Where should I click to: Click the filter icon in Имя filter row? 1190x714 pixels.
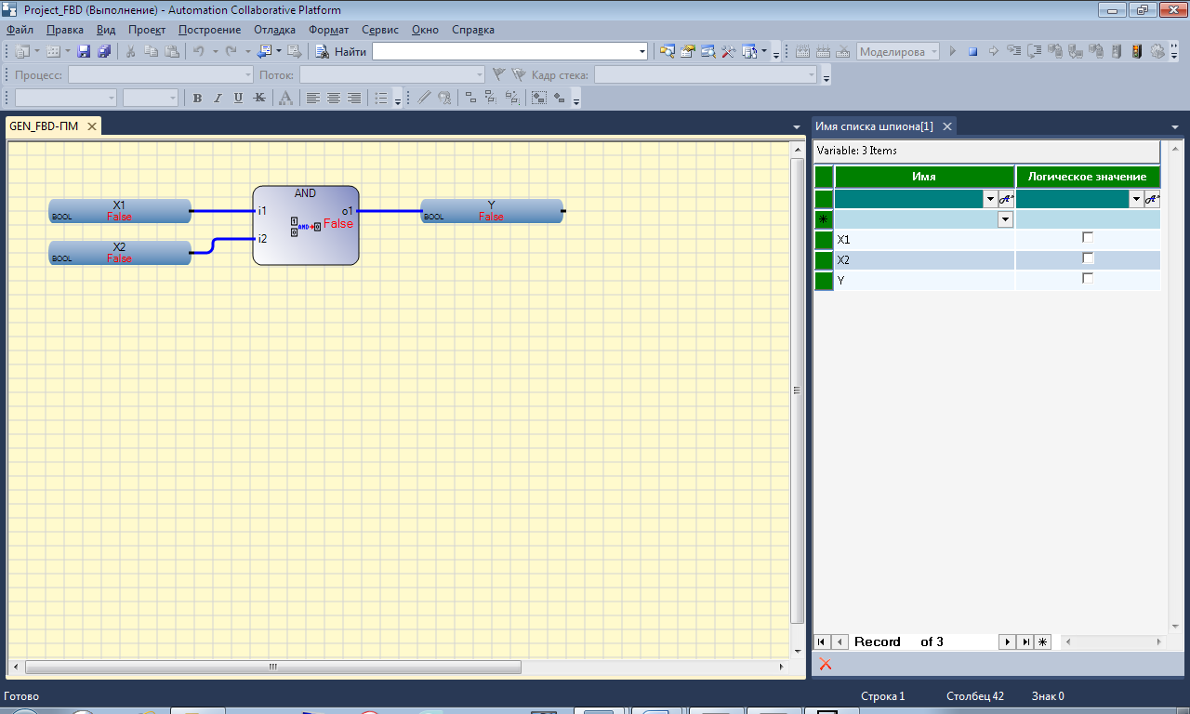pyautogui.click(x=1006, y=198)
